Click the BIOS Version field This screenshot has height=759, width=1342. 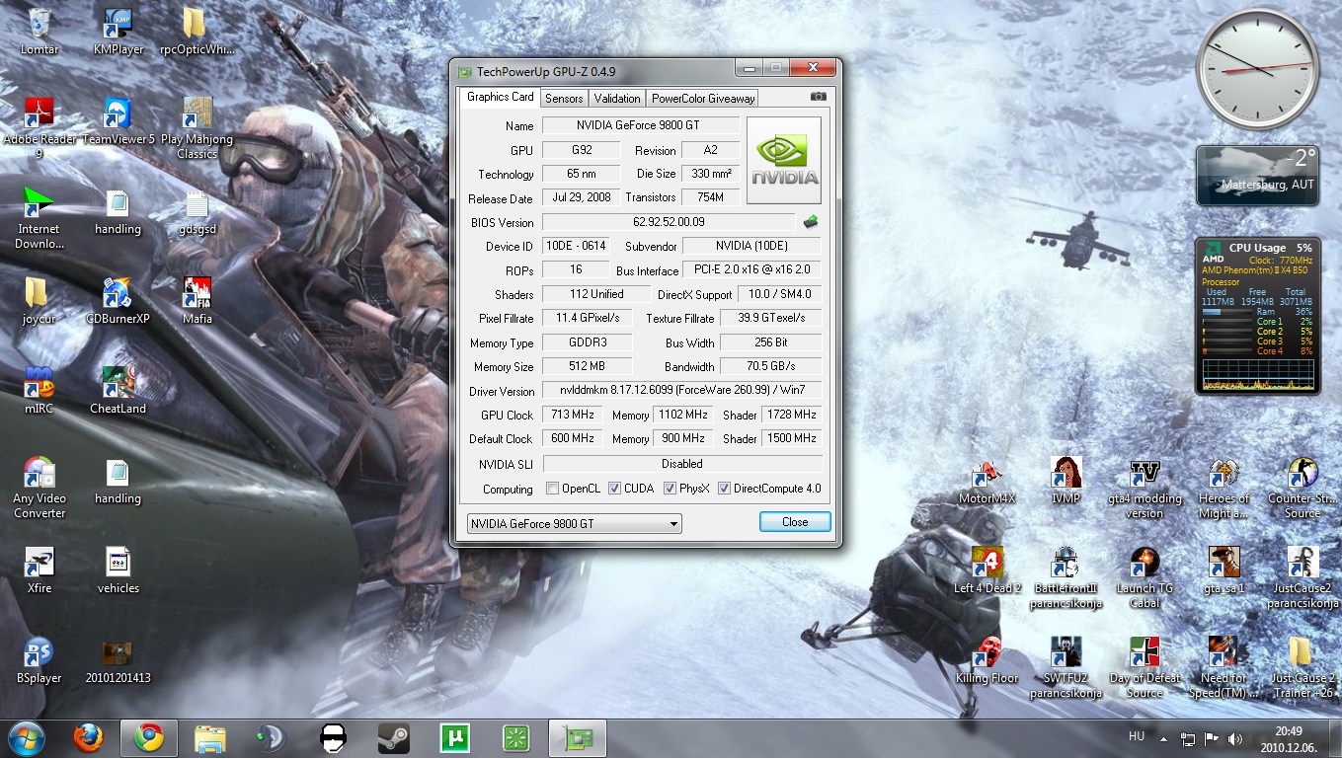pyautogui.click(x=669, y=222)
